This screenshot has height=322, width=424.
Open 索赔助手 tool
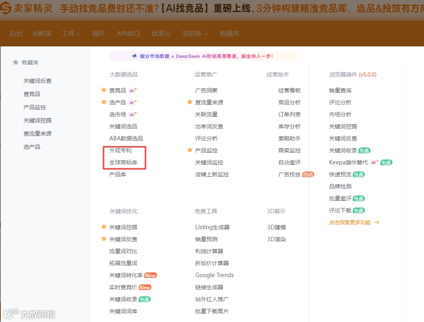(289, 138)
